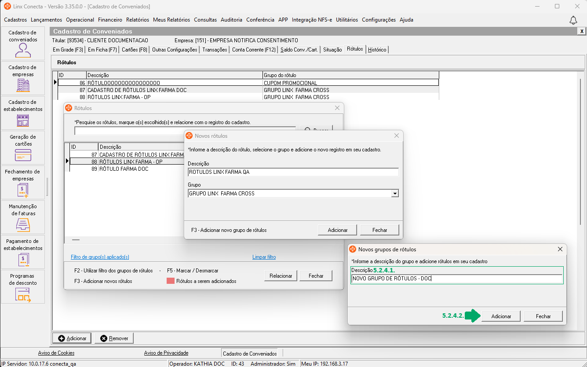
Task: Open the Aviso de Cookies link
Action: pos(56,353)
